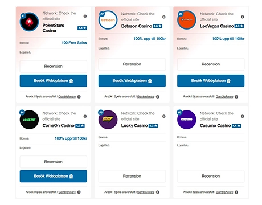Follow the GambleAware link in Casumo card
Screen dimensions: 262x205
coord(224,192)
